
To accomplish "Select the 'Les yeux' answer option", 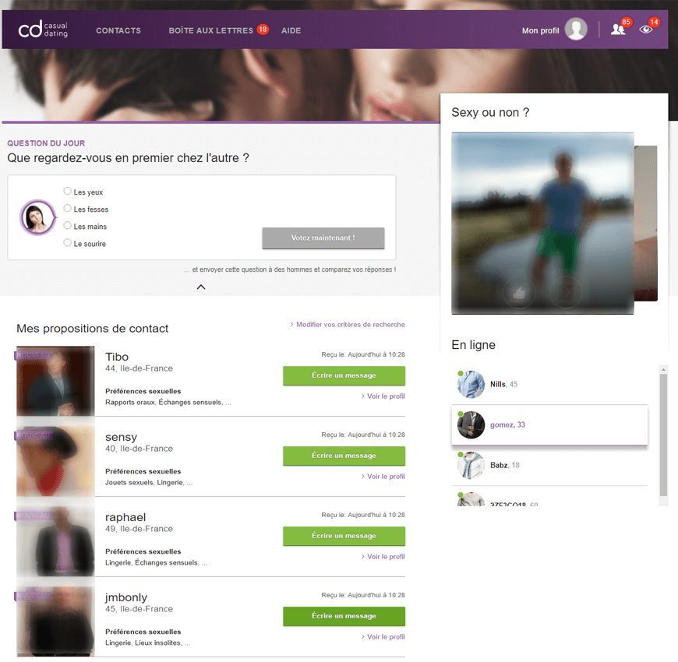I will (68, 191).
